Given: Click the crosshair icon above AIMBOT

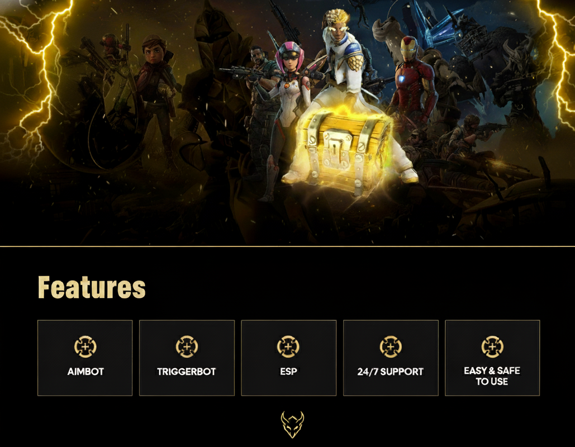Looking at the screenshot, I should pyautogui.click(x=85, y=346).
